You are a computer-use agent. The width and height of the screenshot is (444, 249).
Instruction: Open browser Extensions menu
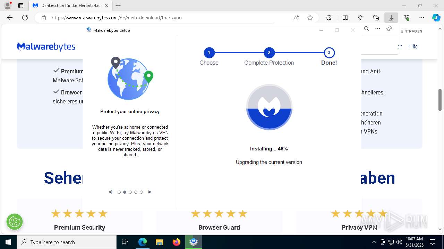point(328,18)
